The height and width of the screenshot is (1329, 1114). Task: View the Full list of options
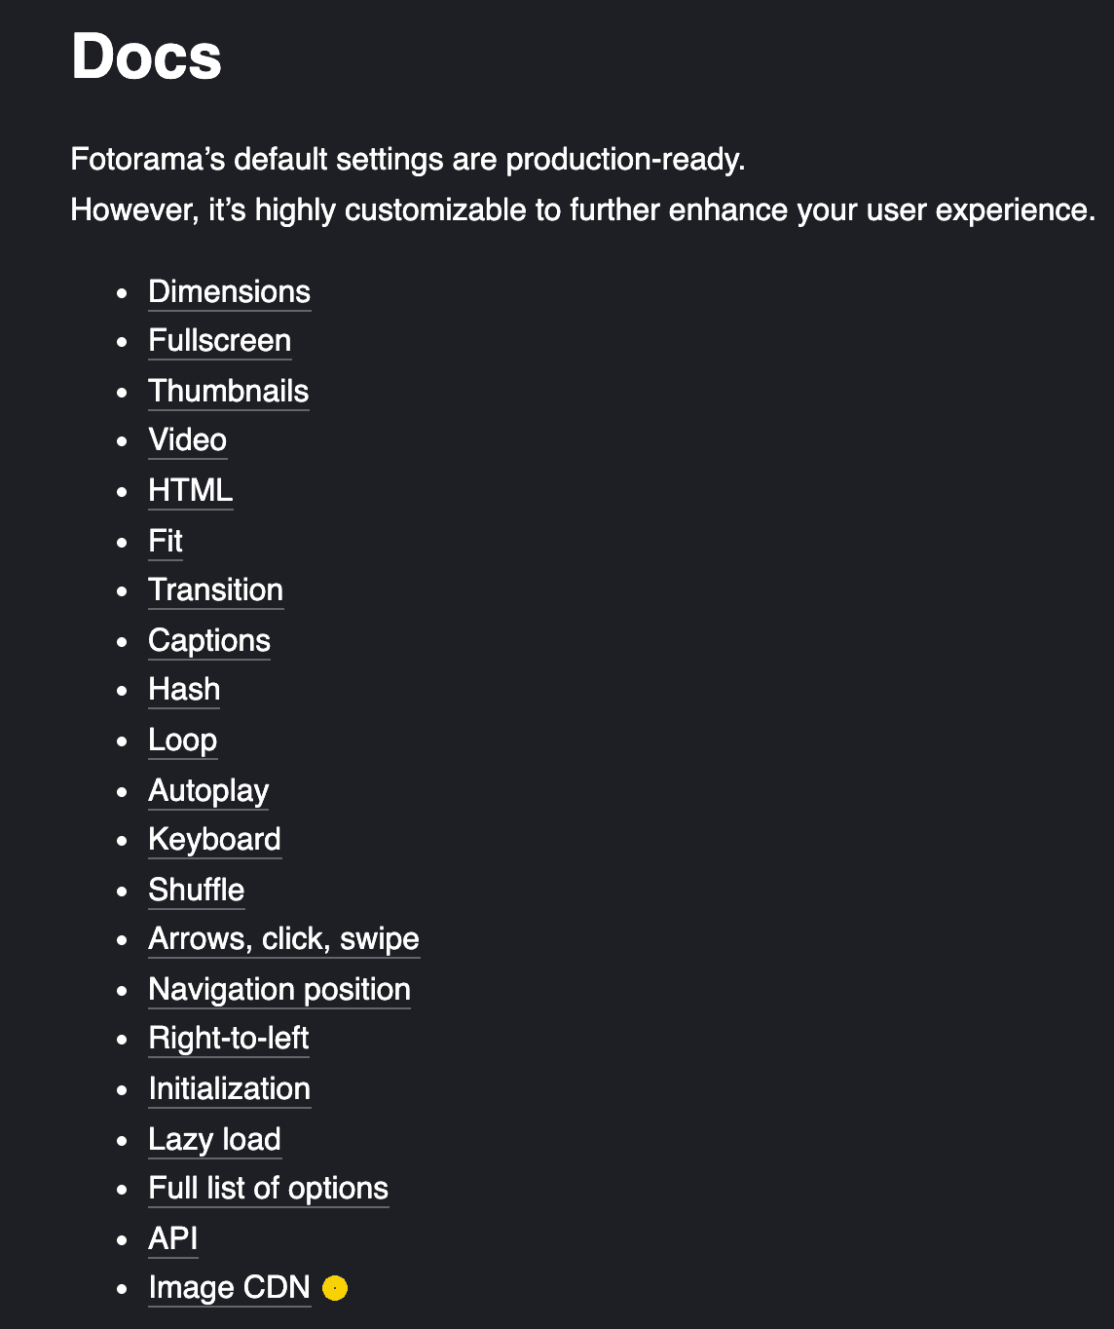pos(269,1189)
